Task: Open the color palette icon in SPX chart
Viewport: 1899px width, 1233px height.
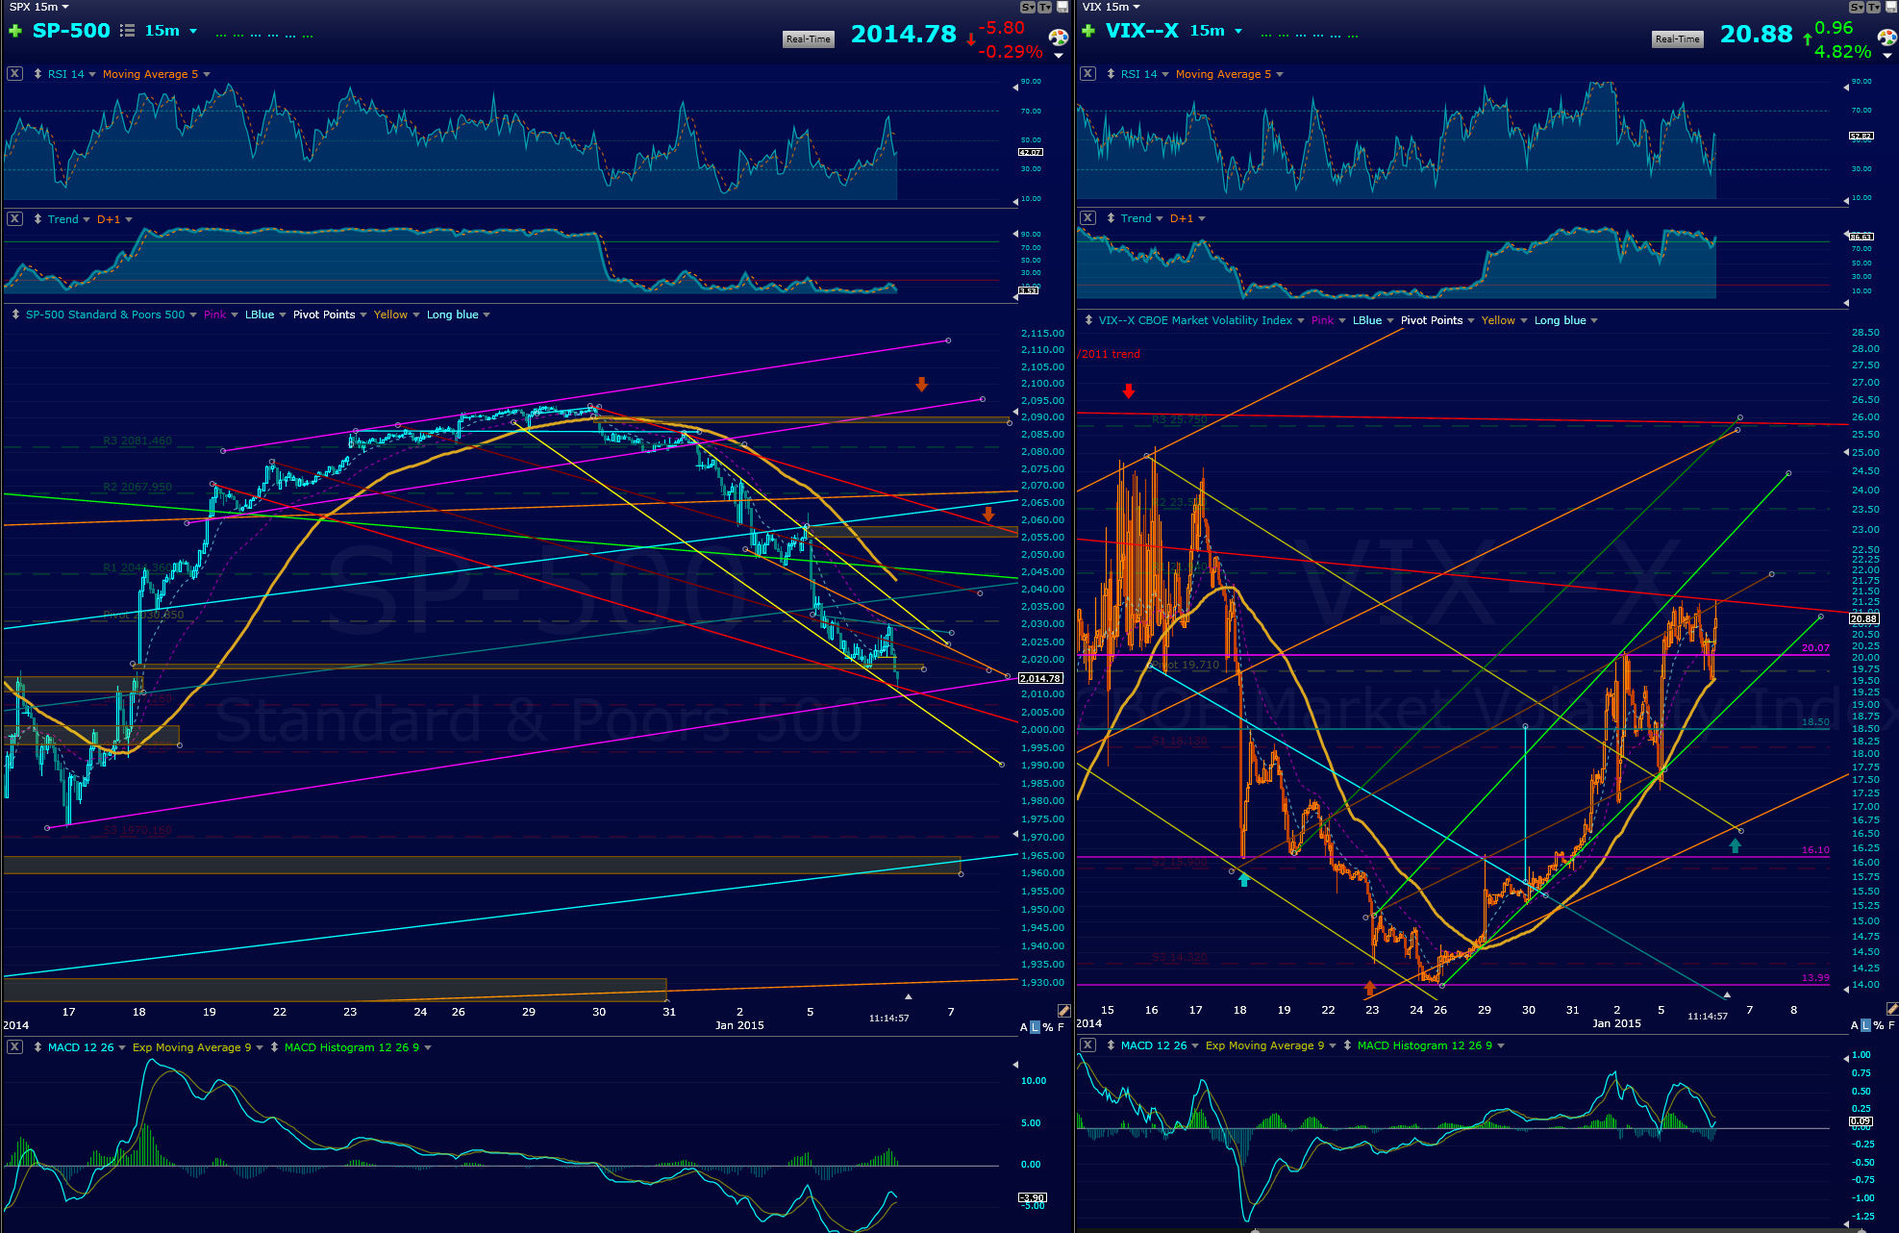Action: click(1058, 38)
